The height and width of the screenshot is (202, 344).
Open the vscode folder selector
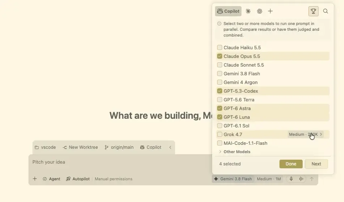click(46, 147)
